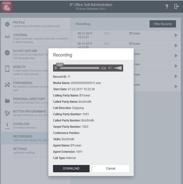Select the Voicemail icon in sidebar

[7, 37]
